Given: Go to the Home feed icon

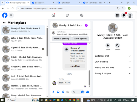Looking at the screenshot, I should [53, 15].
